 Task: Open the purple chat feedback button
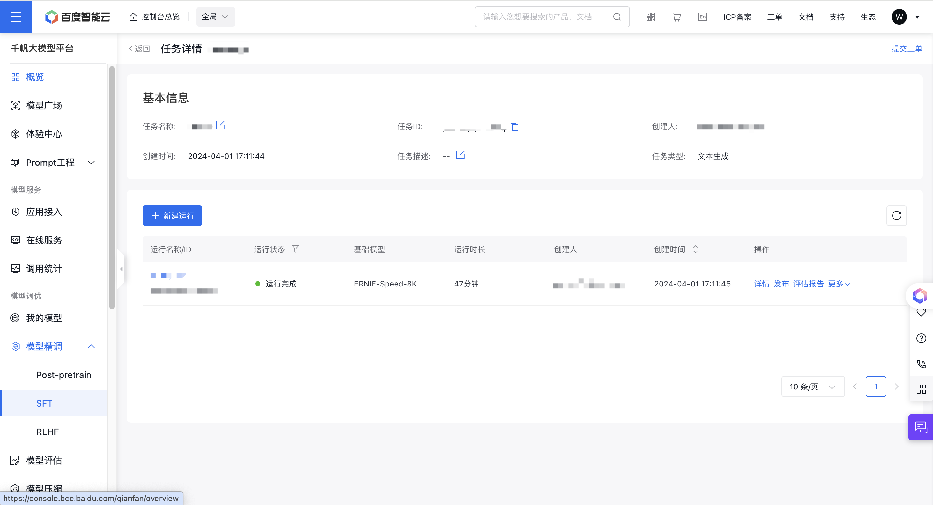(921, 427)
